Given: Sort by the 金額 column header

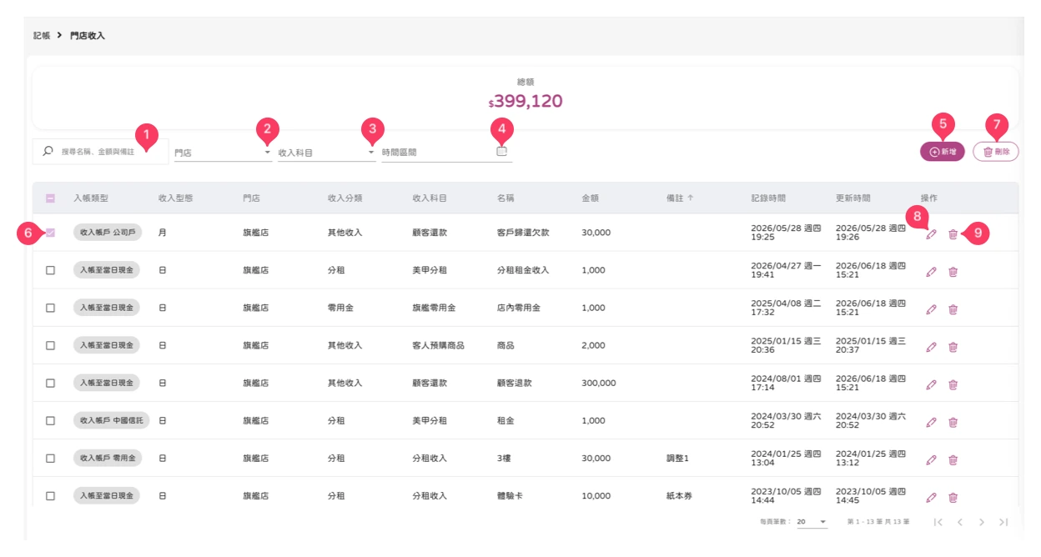Looking at the screenshot, I should click(591, 198).
